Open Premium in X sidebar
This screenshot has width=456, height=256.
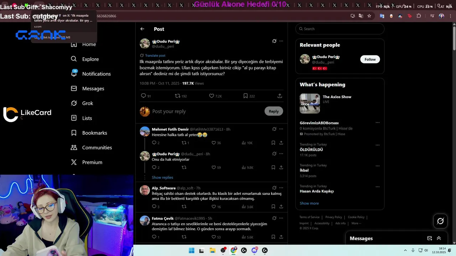pos(87,162)
